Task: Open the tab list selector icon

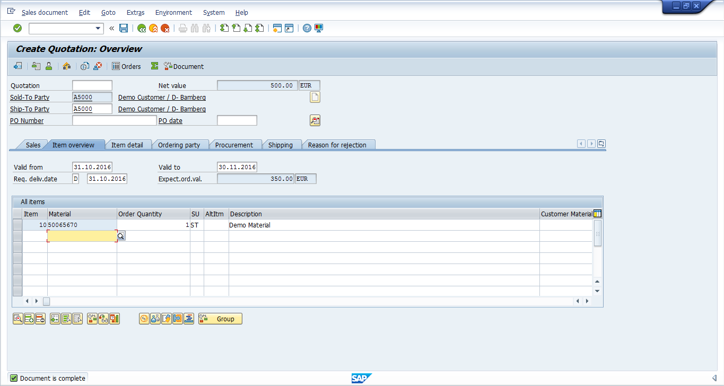Action: click(x=601, y=144)
